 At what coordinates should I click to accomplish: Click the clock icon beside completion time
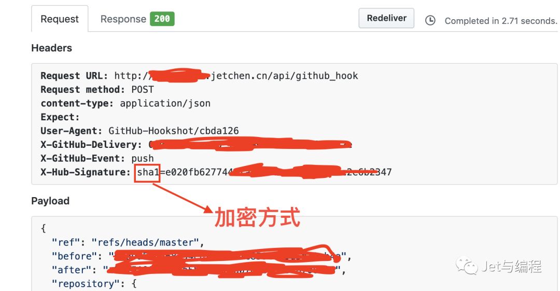[x=430, y=21]
